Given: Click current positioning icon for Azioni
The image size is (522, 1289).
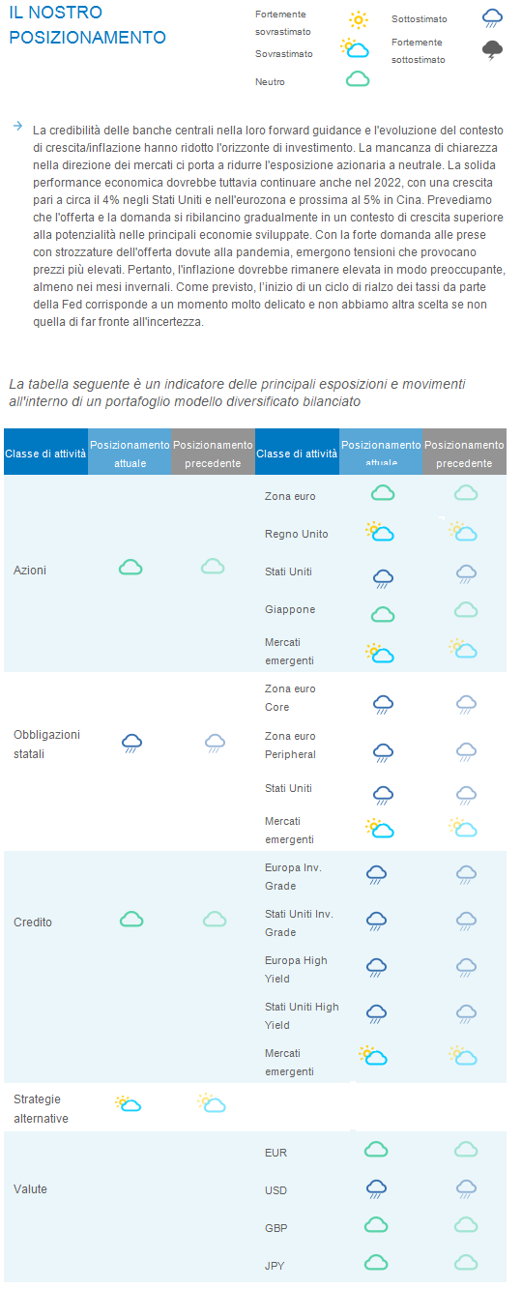Looking at the screenshot, I should [130, 567].
